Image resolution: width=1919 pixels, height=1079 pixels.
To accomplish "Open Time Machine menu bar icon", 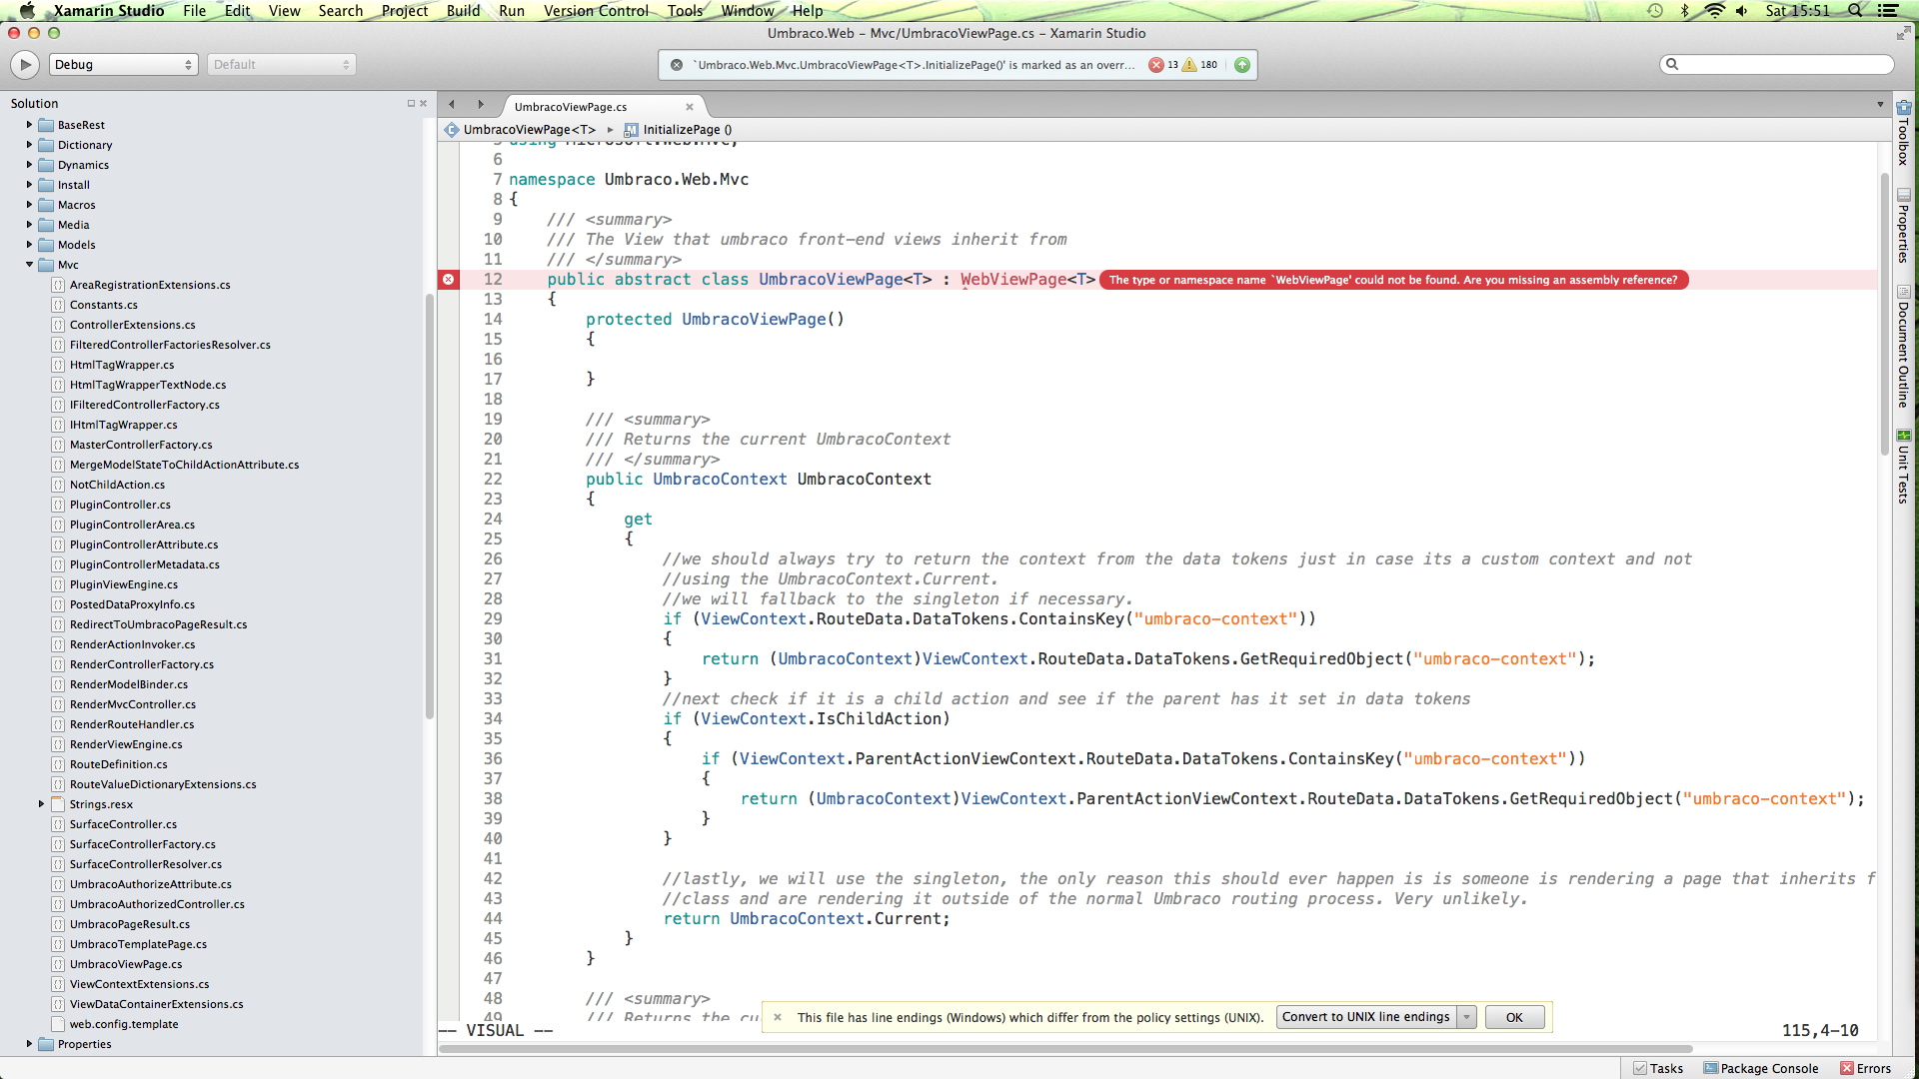I will [x=1655, y=11].
